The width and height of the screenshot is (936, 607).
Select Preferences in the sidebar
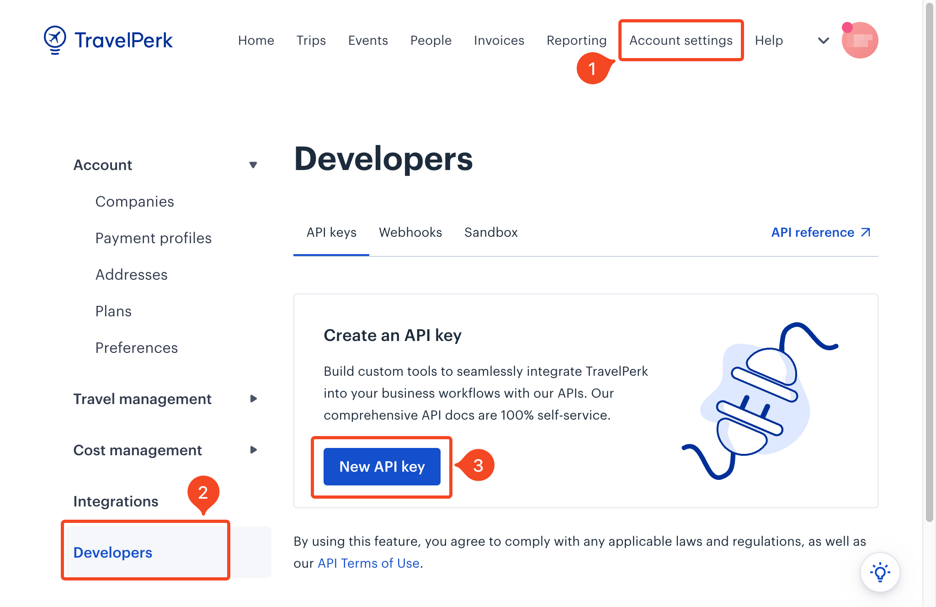tap(137, 348)
